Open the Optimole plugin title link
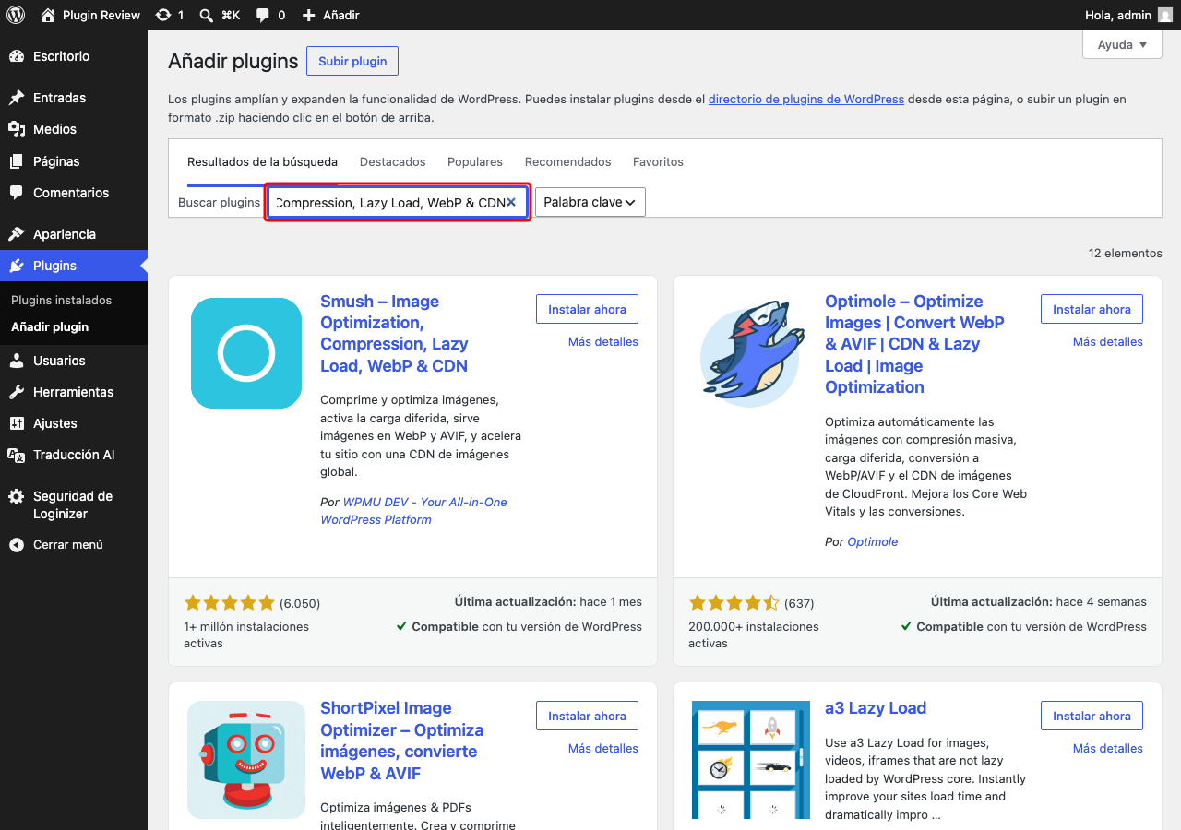 (x=914, y=344)
